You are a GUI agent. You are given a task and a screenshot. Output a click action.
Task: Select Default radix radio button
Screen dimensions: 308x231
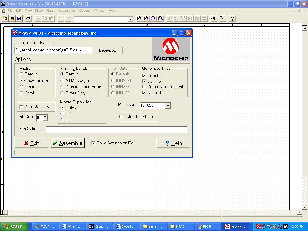pos(21,74)
